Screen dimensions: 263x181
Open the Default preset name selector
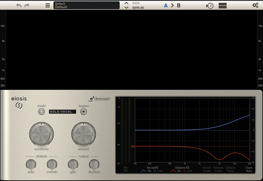[86, 5]
